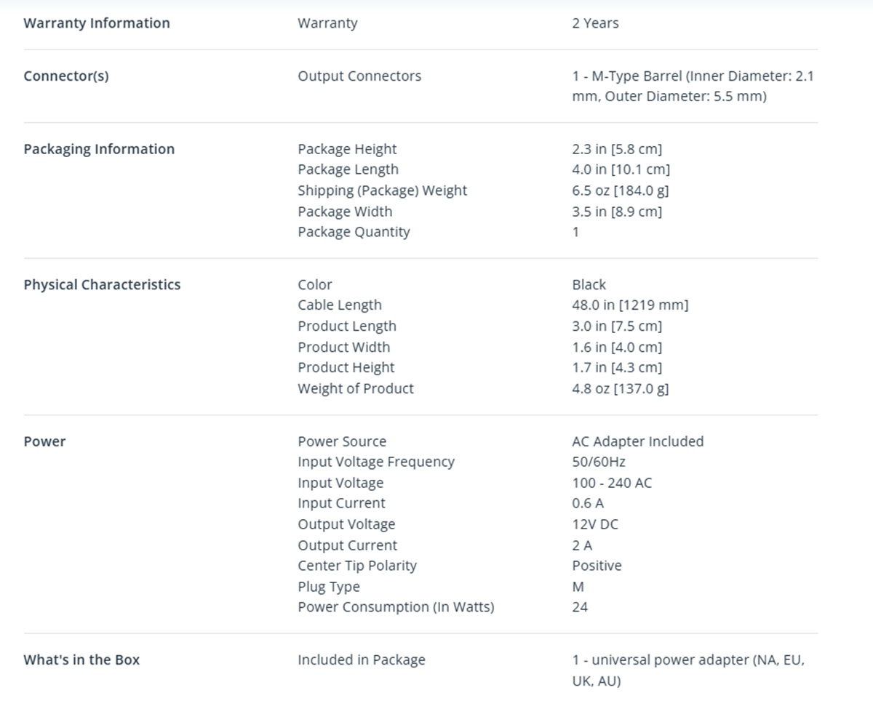Click the Weight of Product label
This screenshot has height=706, width=873.
point(356,389)
